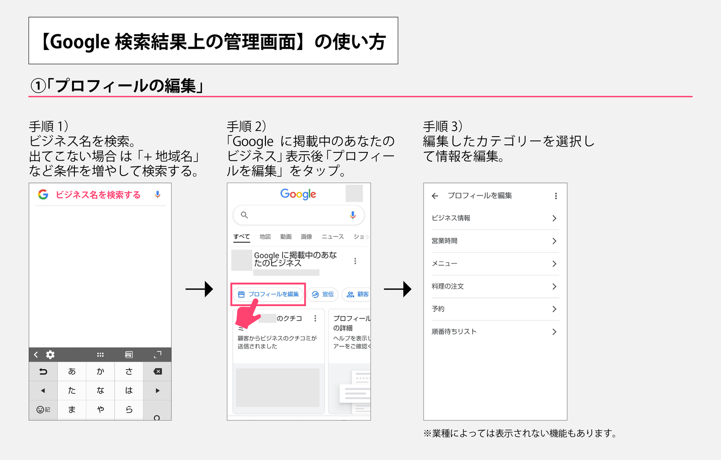Tap the magnifier icon in Google search box
The width and height of the screenshot is (721, 460).
pyautogui.click(x=244, y=215)
